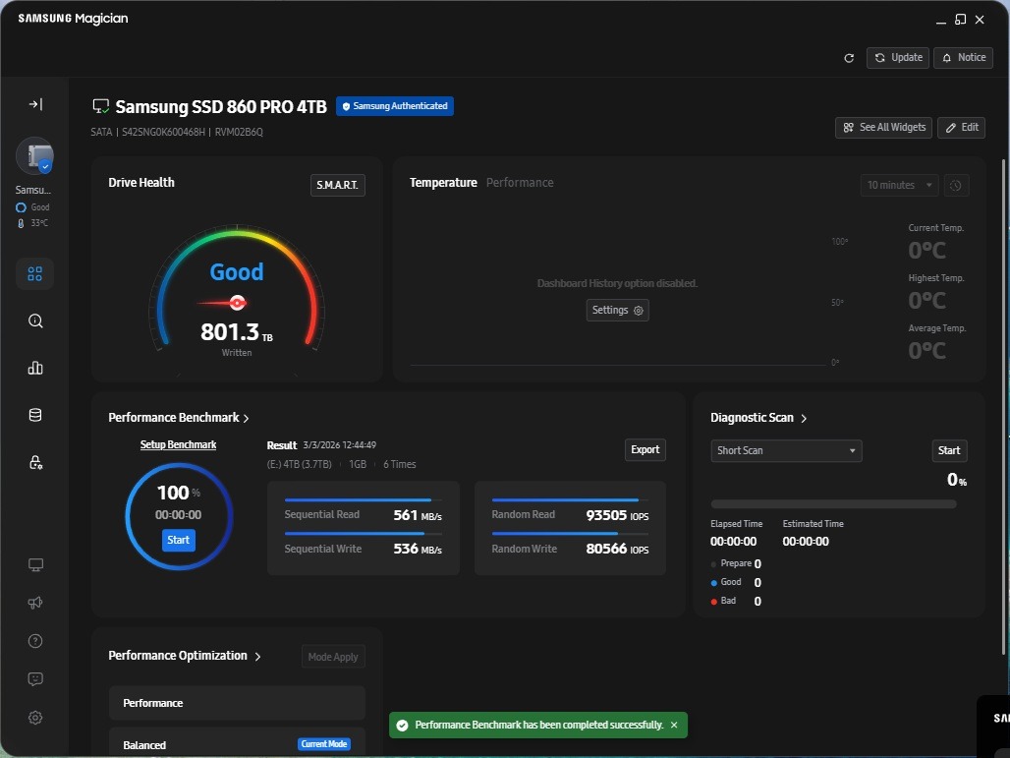Open the Help question mark icon

pos(35,641)
